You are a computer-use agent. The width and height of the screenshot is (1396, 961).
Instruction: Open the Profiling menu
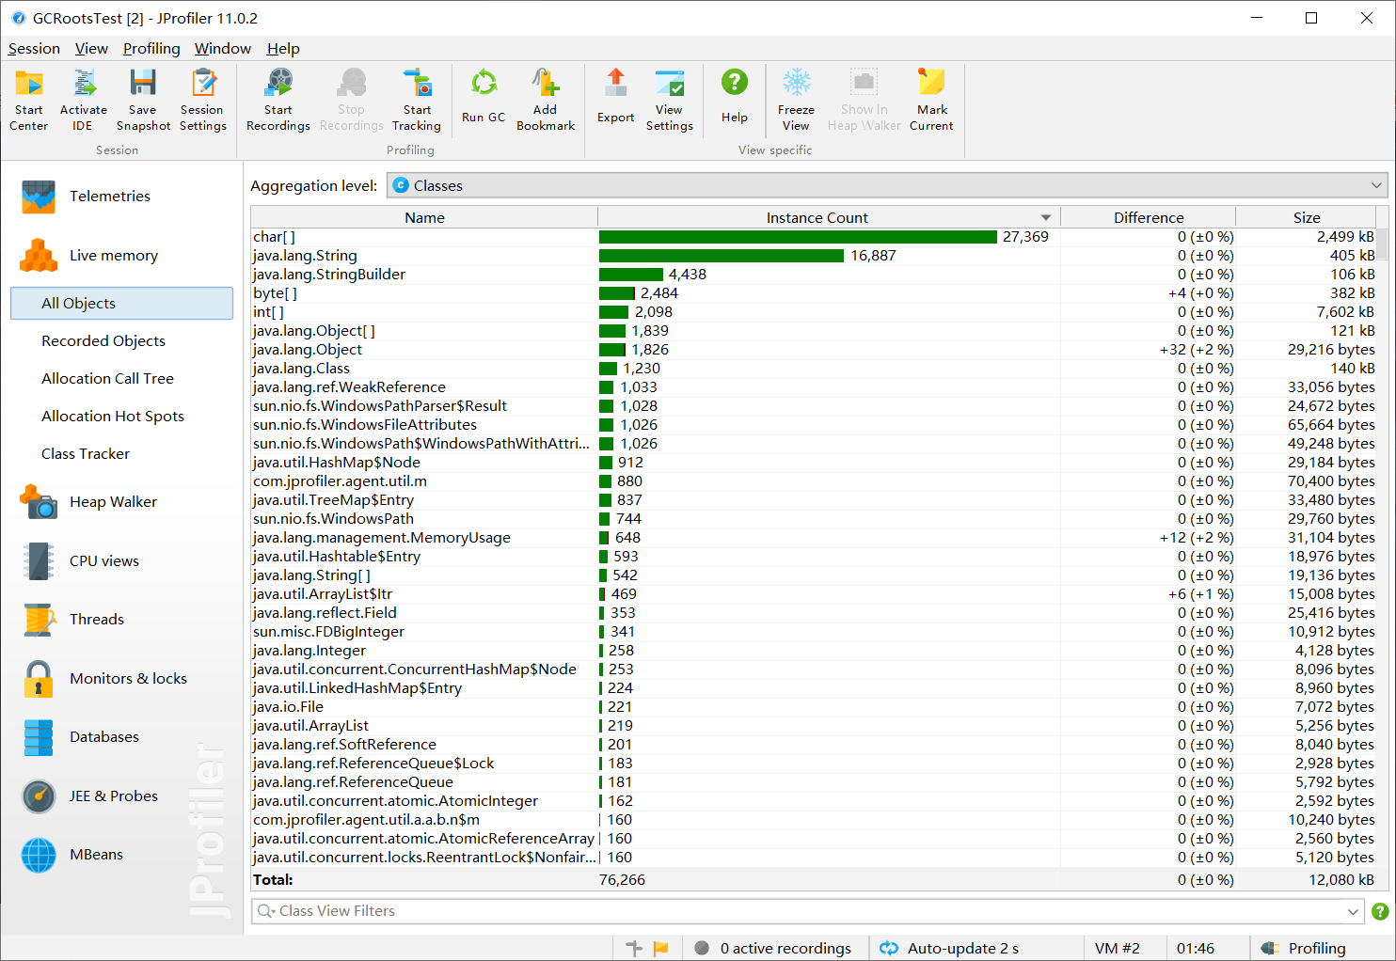coord(151,49)
